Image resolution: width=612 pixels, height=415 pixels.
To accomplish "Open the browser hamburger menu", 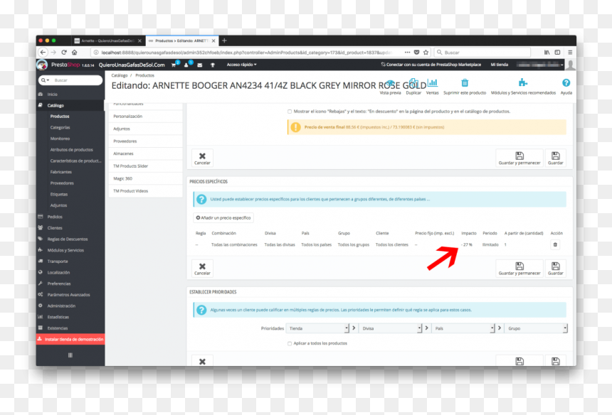I will [570, 52].
